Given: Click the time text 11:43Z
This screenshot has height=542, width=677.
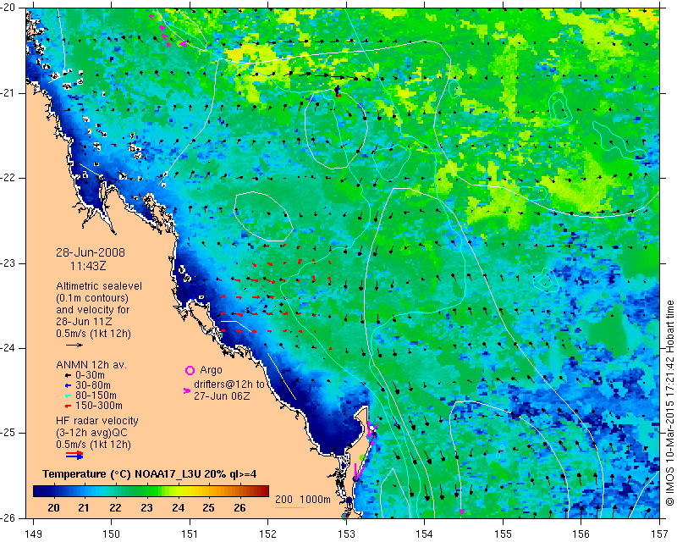Looking at the screenshot, I should pyautogui.click(x=88, y=266).
